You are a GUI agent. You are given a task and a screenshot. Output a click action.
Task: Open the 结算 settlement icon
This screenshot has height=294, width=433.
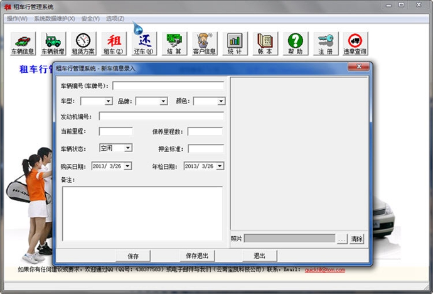pos(174,43)
